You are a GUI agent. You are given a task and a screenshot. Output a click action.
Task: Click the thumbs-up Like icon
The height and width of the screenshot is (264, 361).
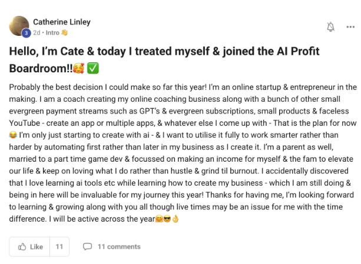click(x=22, y=246)
